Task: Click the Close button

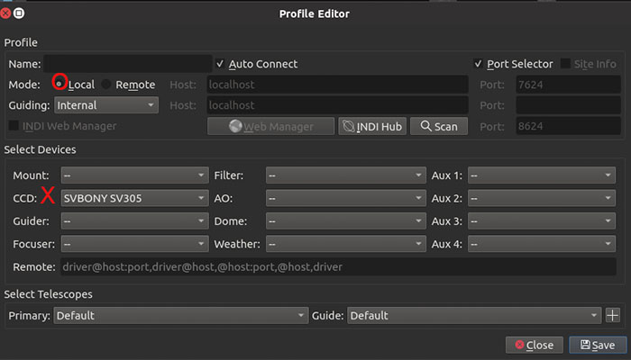Action: point(534,345)
